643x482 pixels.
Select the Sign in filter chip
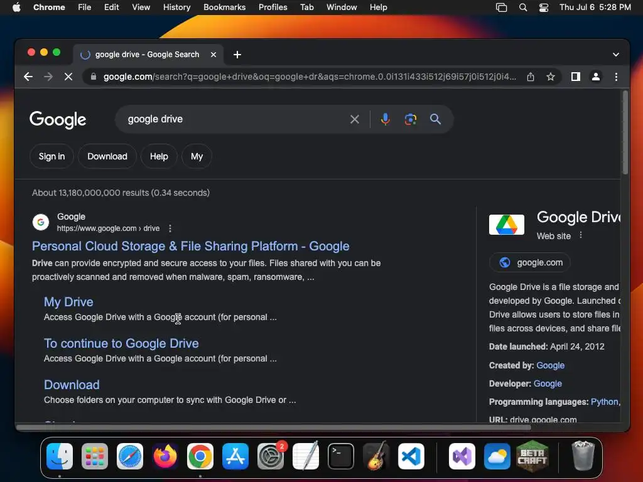point(51,156)
